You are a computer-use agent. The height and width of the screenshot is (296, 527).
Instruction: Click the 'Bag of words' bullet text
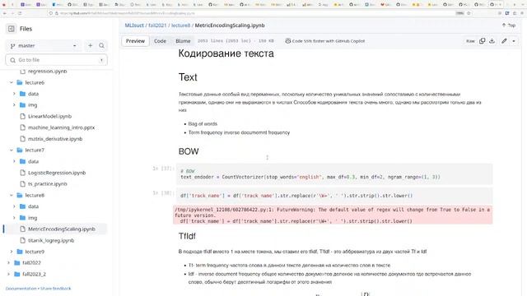203,124
